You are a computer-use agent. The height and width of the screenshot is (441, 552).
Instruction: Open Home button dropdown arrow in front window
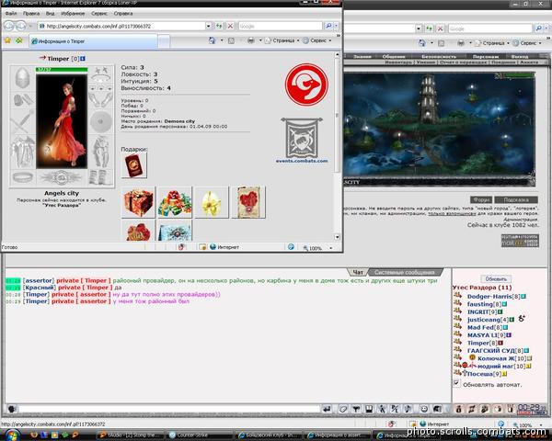[222, 40]
